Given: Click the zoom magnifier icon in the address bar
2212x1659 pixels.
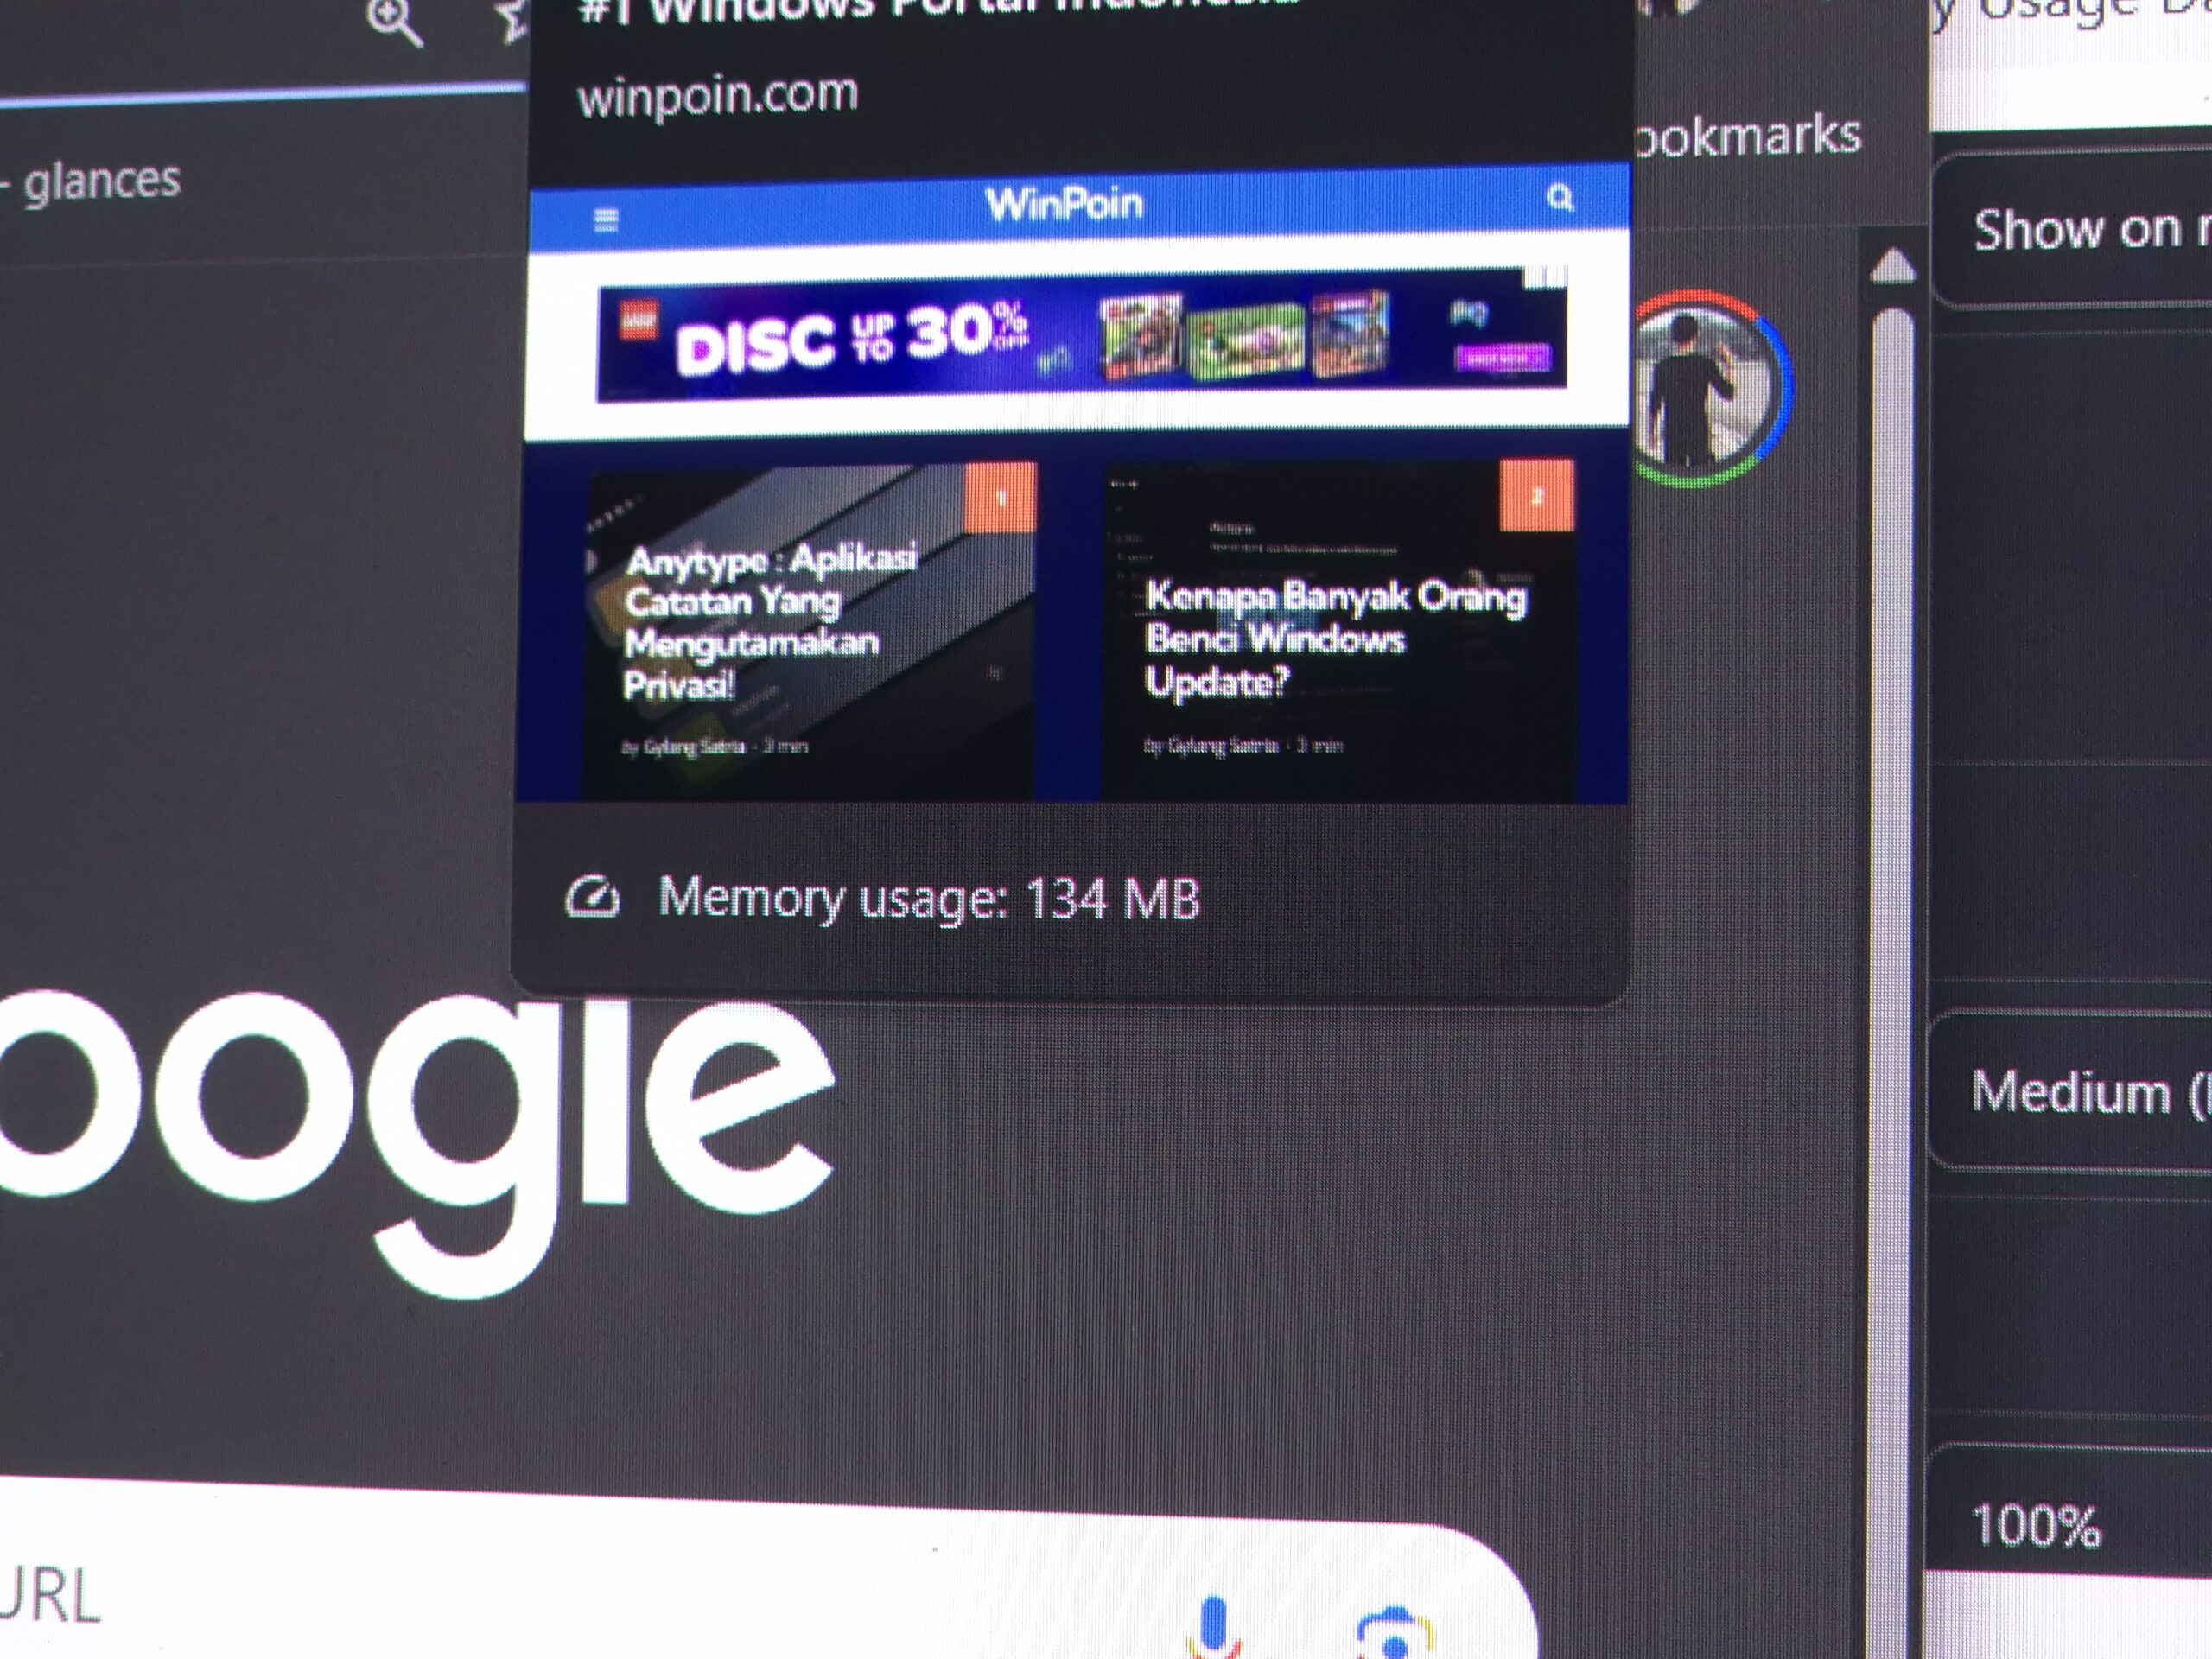Looking at the screenshot, I should (x=395, y=20).
